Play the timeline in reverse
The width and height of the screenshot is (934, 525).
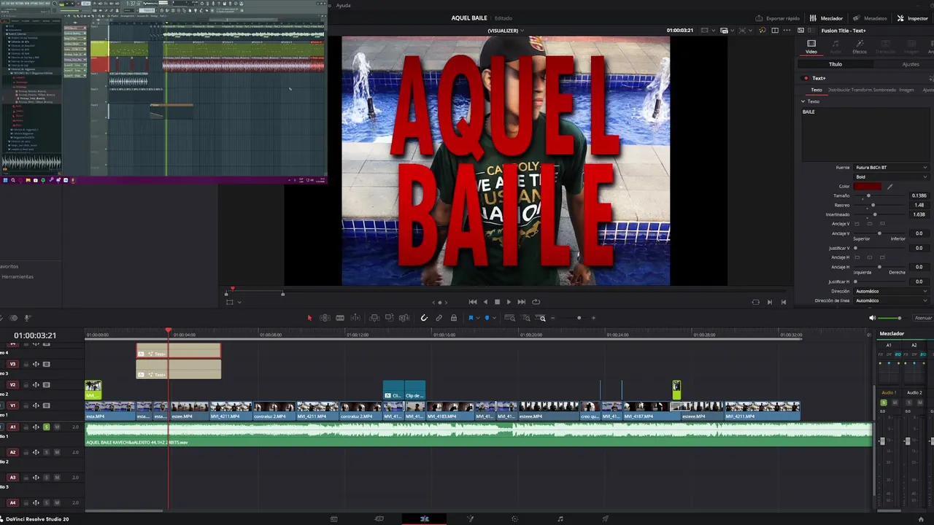[x=485, y=302]
